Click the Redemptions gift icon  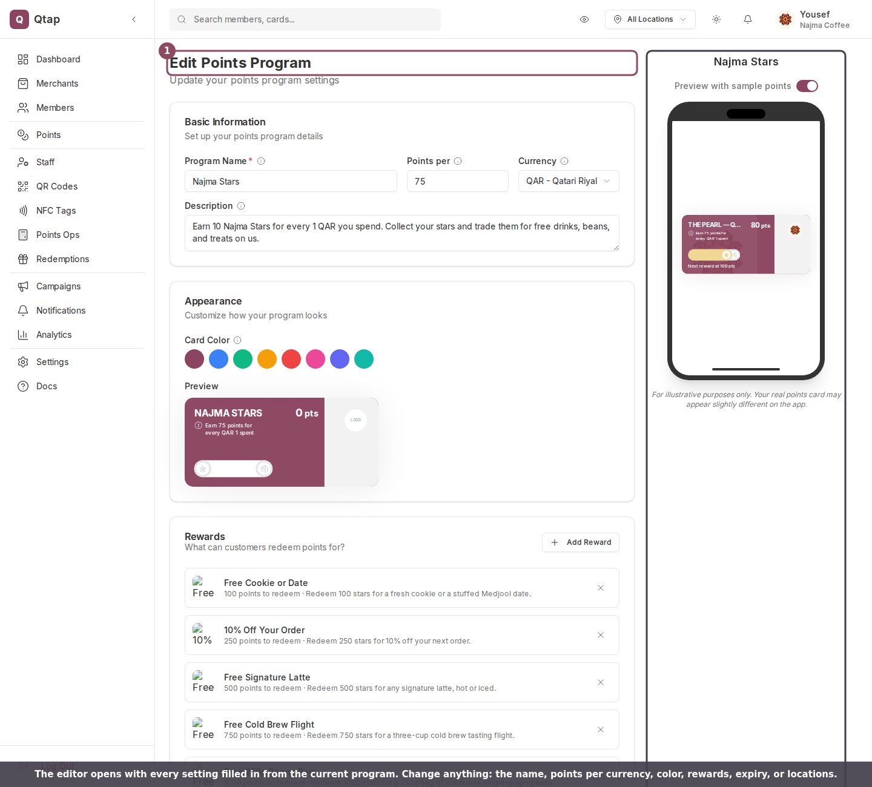click(x=23, y=259)
